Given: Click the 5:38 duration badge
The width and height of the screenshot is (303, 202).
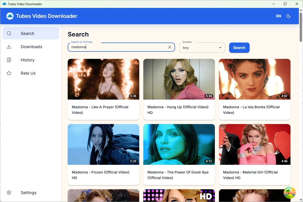Looking at the screenshot, I should (133, 96).
